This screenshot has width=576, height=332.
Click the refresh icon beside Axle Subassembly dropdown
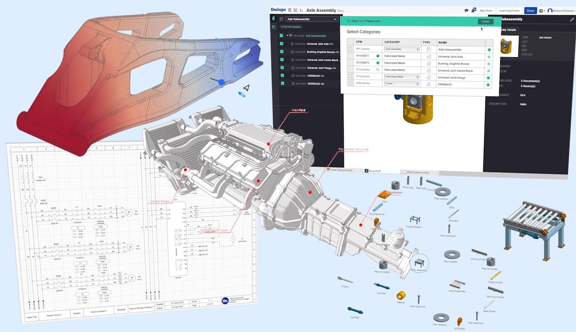(x=281, y=19)
